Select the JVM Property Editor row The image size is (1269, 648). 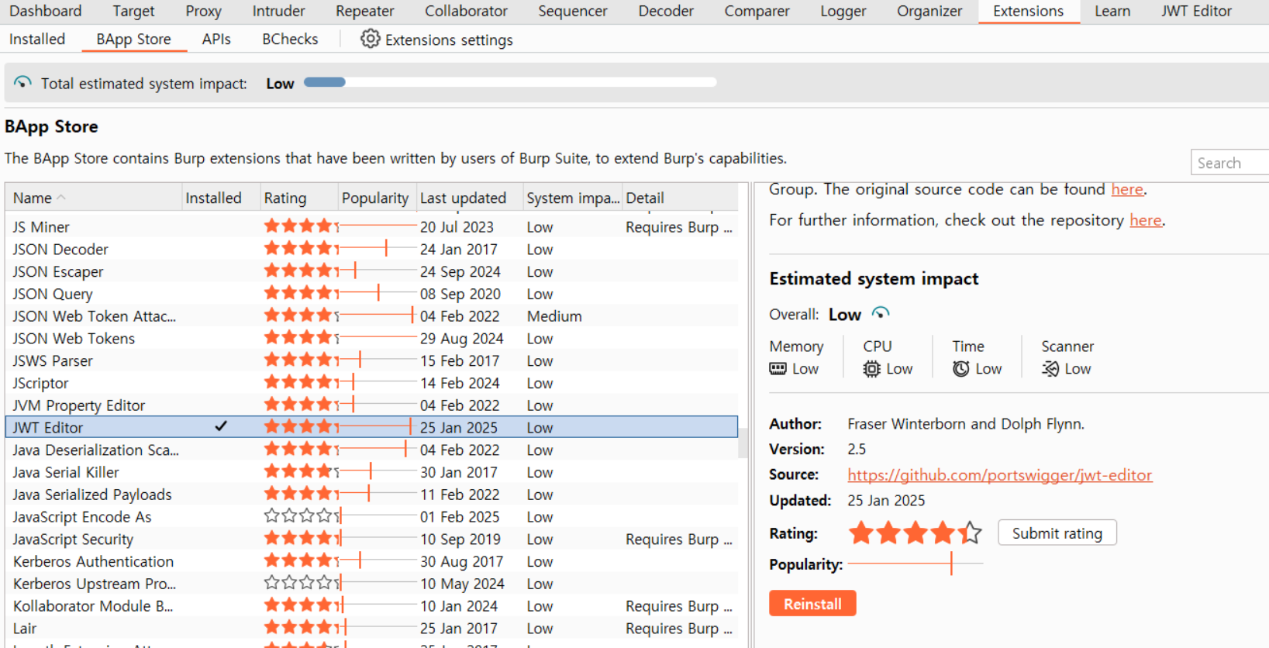[371, 405]
